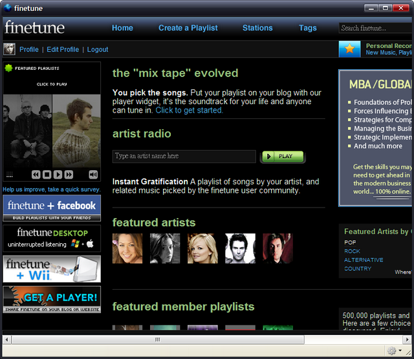Open the gear settings icon in status bar
414x359 pixels.
click(391, 351)
